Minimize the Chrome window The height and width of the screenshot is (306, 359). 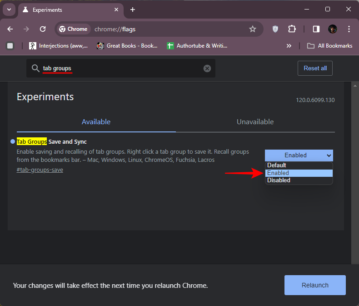(307, 10)
